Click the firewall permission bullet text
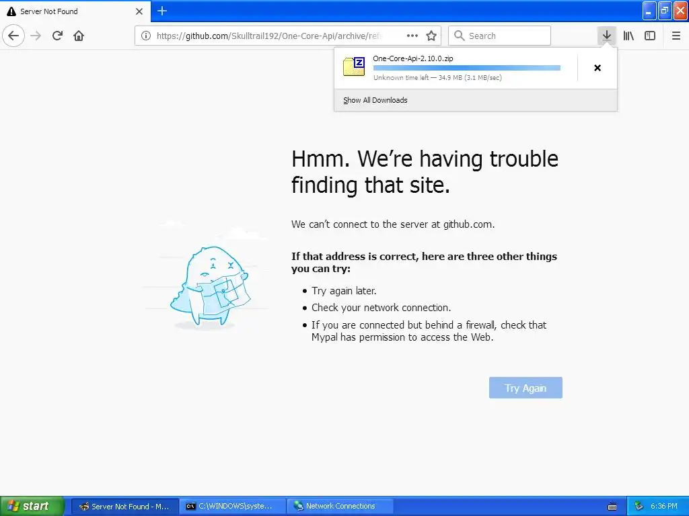The height and width of the screenshot is (516, 689). tap(429, 331)
